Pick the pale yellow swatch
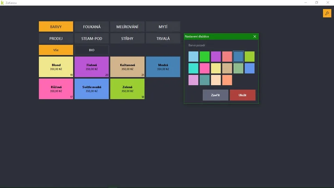This screenshot has width=334, height=188. pyautogui.click(x=216, y=68)
